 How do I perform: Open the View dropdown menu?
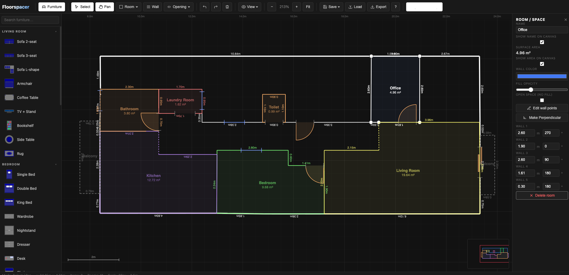250,7
